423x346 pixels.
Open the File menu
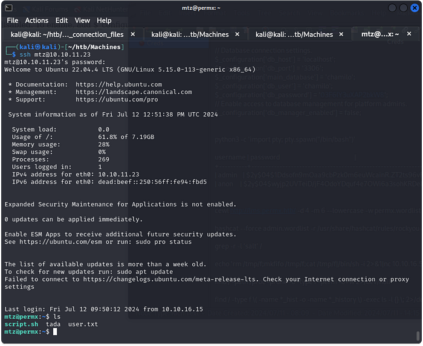(13, 21)
